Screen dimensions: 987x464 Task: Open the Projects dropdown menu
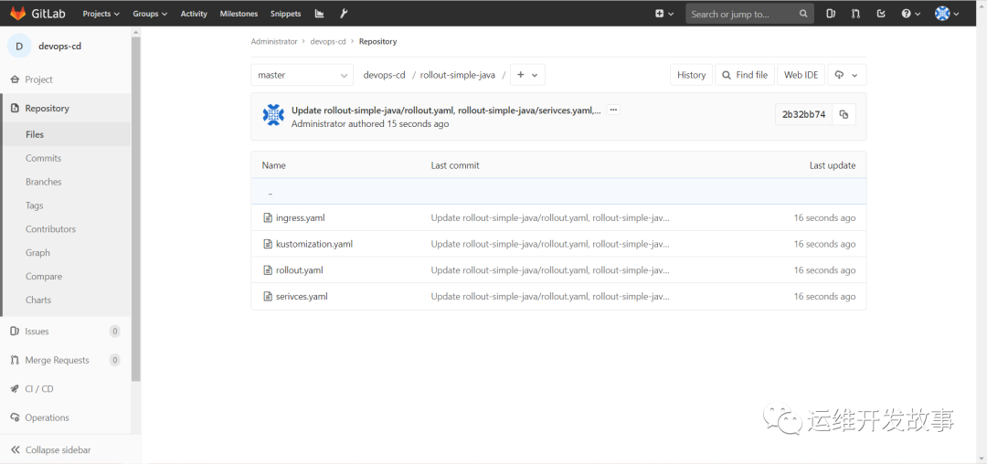pyautogui.click(x=101, y=13)
